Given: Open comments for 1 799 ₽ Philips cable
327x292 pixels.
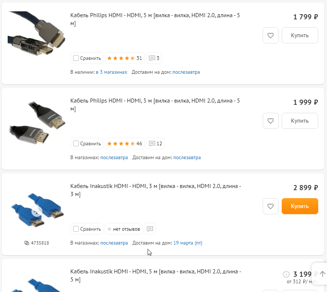Looking at the screenshot, I should (x=154, y=58).
